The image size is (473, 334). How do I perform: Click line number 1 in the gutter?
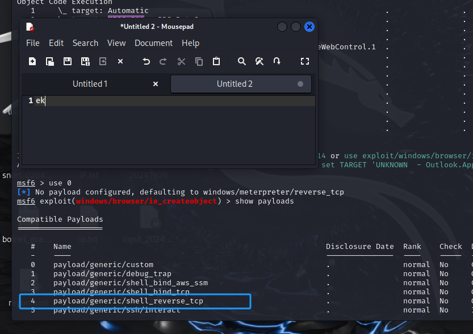[31, 100]
